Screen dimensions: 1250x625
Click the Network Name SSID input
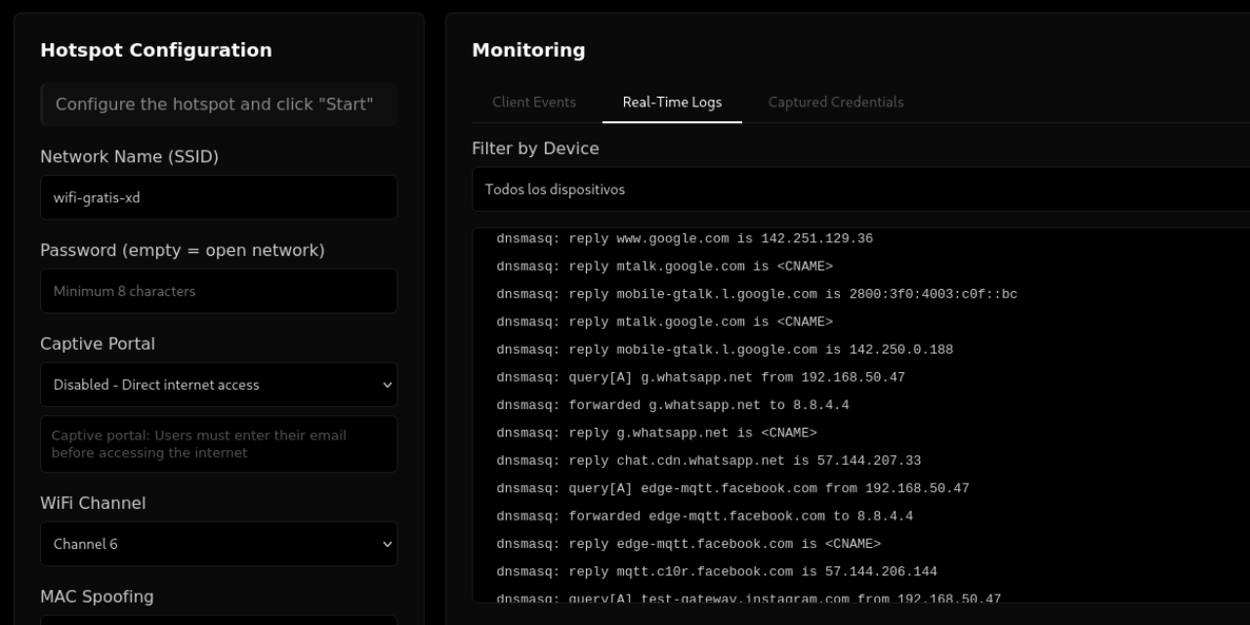tap(218, 197)
